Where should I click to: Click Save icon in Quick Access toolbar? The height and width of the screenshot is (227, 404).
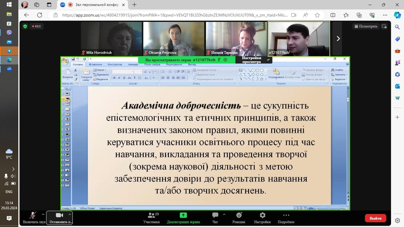(x=73, y=59)
